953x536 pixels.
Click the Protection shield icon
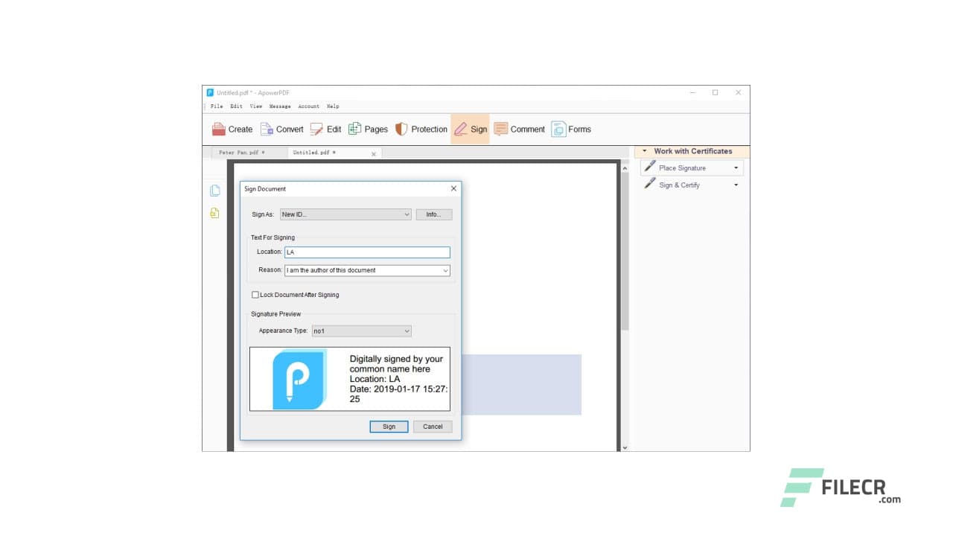coord(401,129)
